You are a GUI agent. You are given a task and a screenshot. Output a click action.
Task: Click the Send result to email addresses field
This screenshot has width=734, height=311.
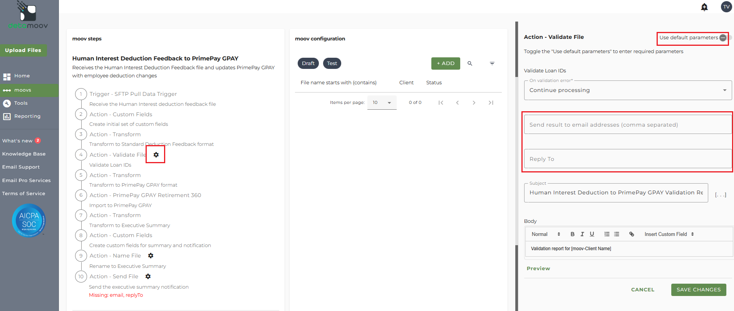[628, 124]
